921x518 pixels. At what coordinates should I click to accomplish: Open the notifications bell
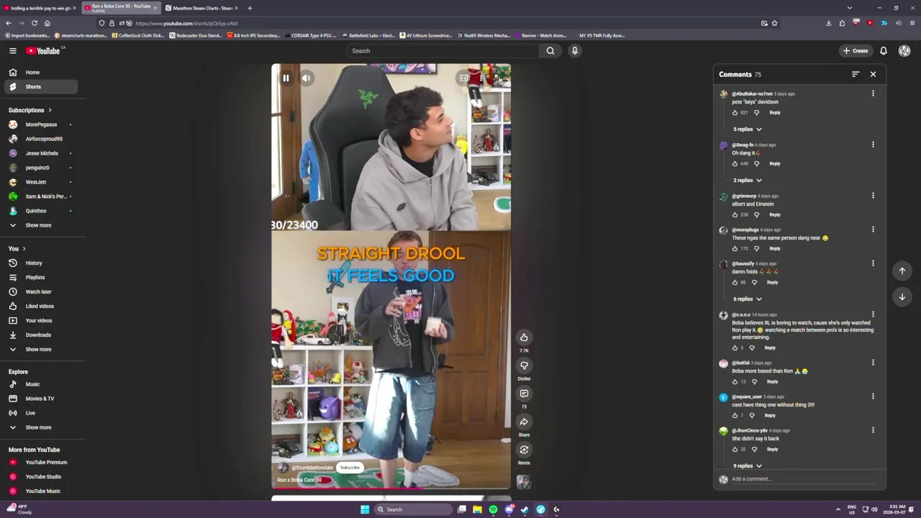pos(884,50)
